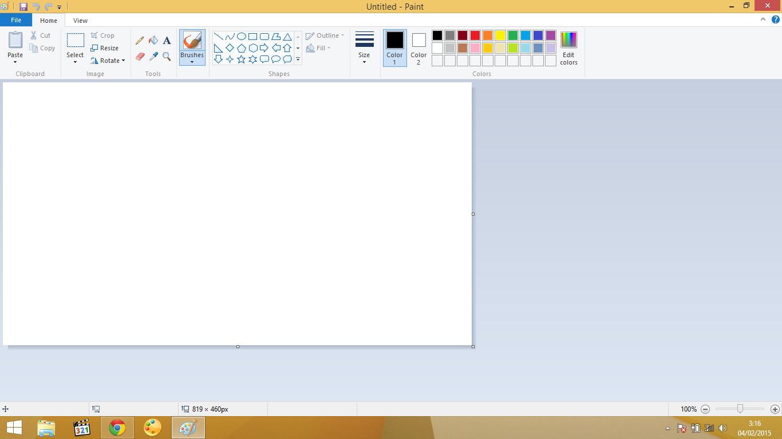Select the Curve shape tool
Viewport: 782px width, 439px height.
point(230,36)
